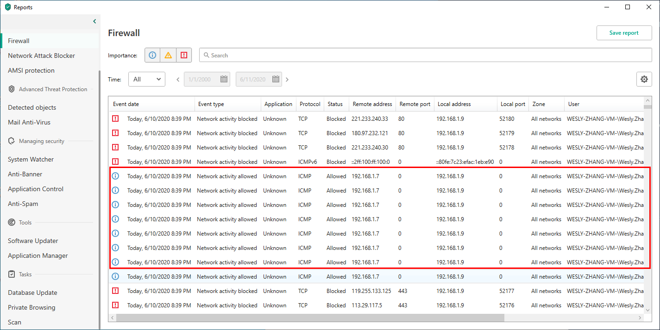Screen dimensions: 660x330
Task: Select remote address 221.233.240.33
Action: click(370, 119)
